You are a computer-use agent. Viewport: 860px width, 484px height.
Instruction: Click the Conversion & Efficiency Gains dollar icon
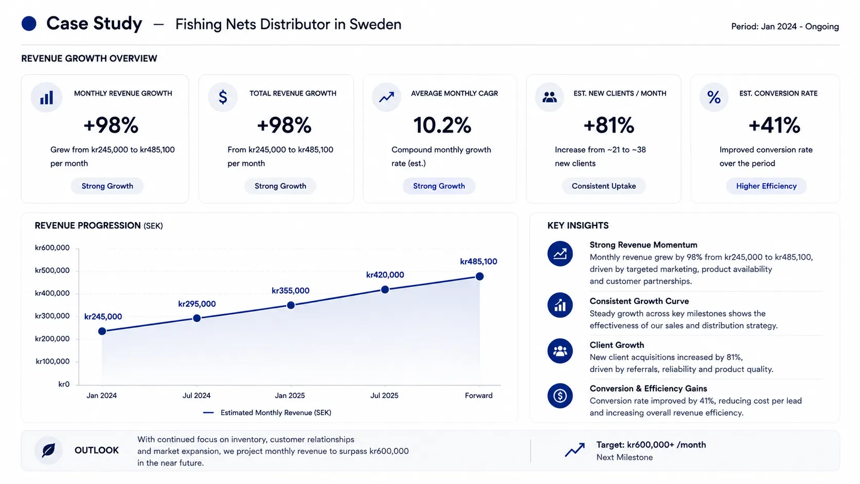coord(560,396)
